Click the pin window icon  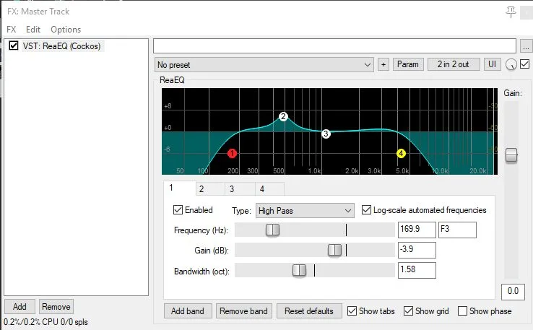pos(512,11)
